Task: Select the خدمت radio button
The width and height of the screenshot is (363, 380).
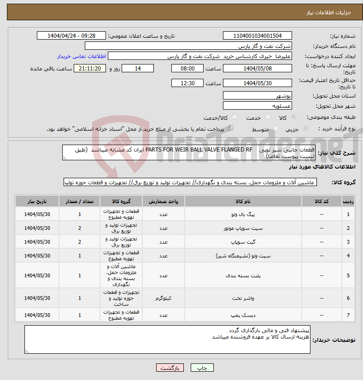Action: (x=268, y=117)
